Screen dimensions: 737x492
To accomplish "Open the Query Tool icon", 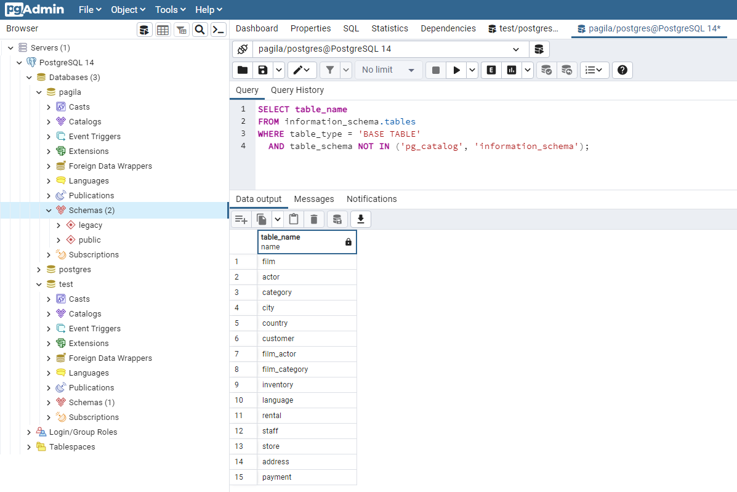I will [x=145, y=29].
